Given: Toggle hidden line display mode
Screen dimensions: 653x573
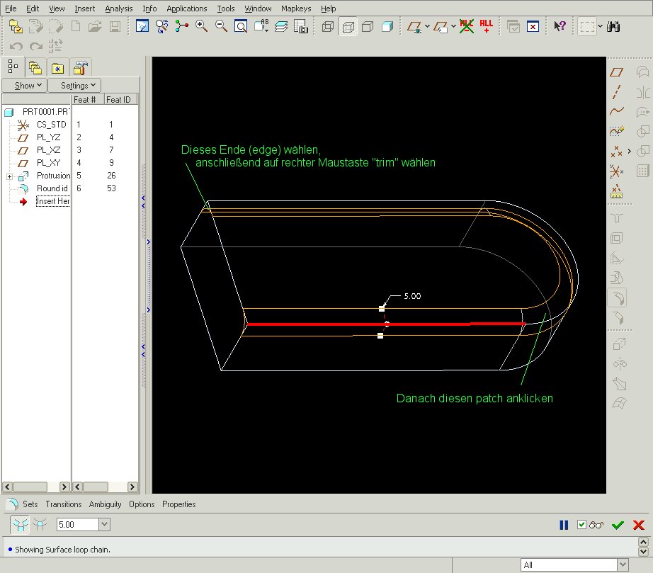Looking at the screenshot, I should pos(348,27).
